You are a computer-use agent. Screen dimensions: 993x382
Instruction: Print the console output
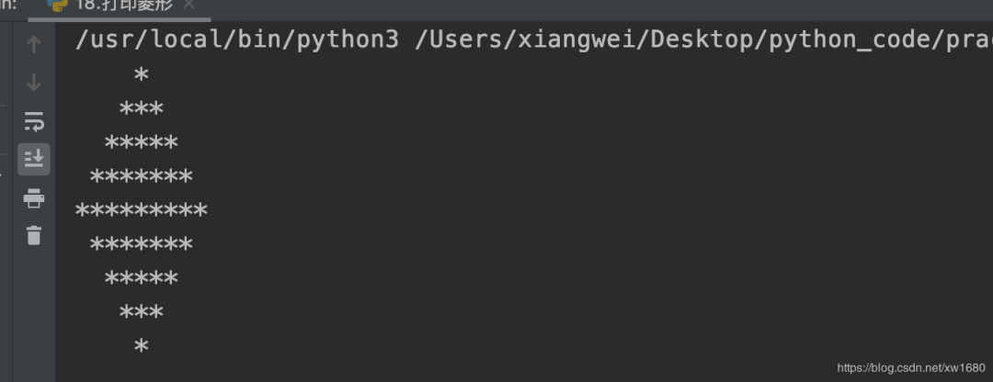(34, 197)
